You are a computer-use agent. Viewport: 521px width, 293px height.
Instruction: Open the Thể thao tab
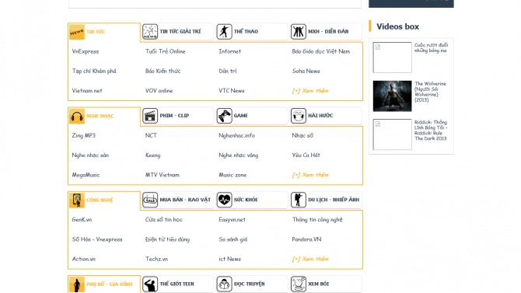(x=252, y=32)
